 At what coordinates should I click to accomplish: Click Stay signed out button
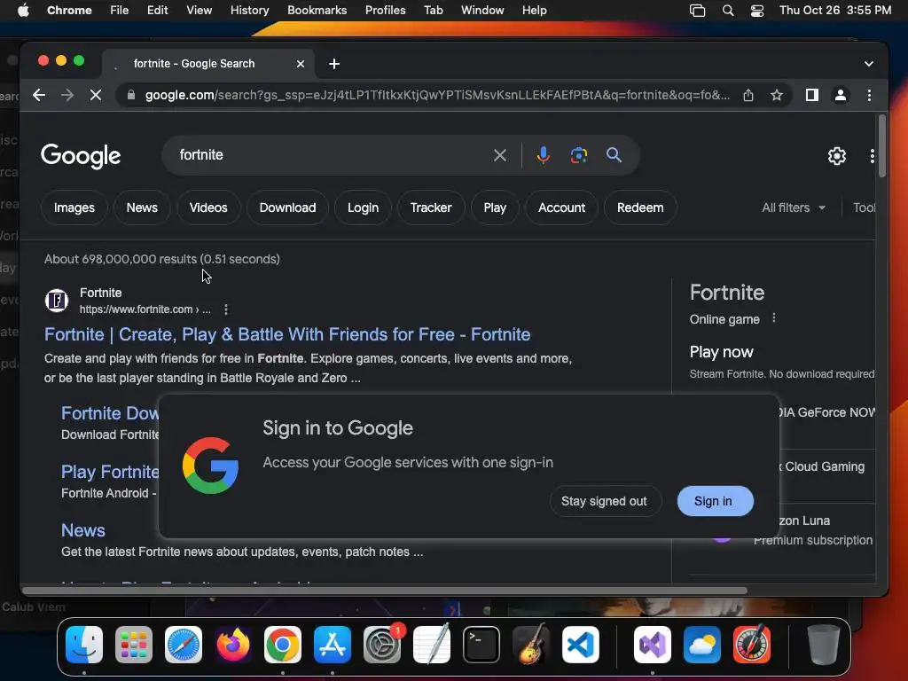[x=604, y=501]
